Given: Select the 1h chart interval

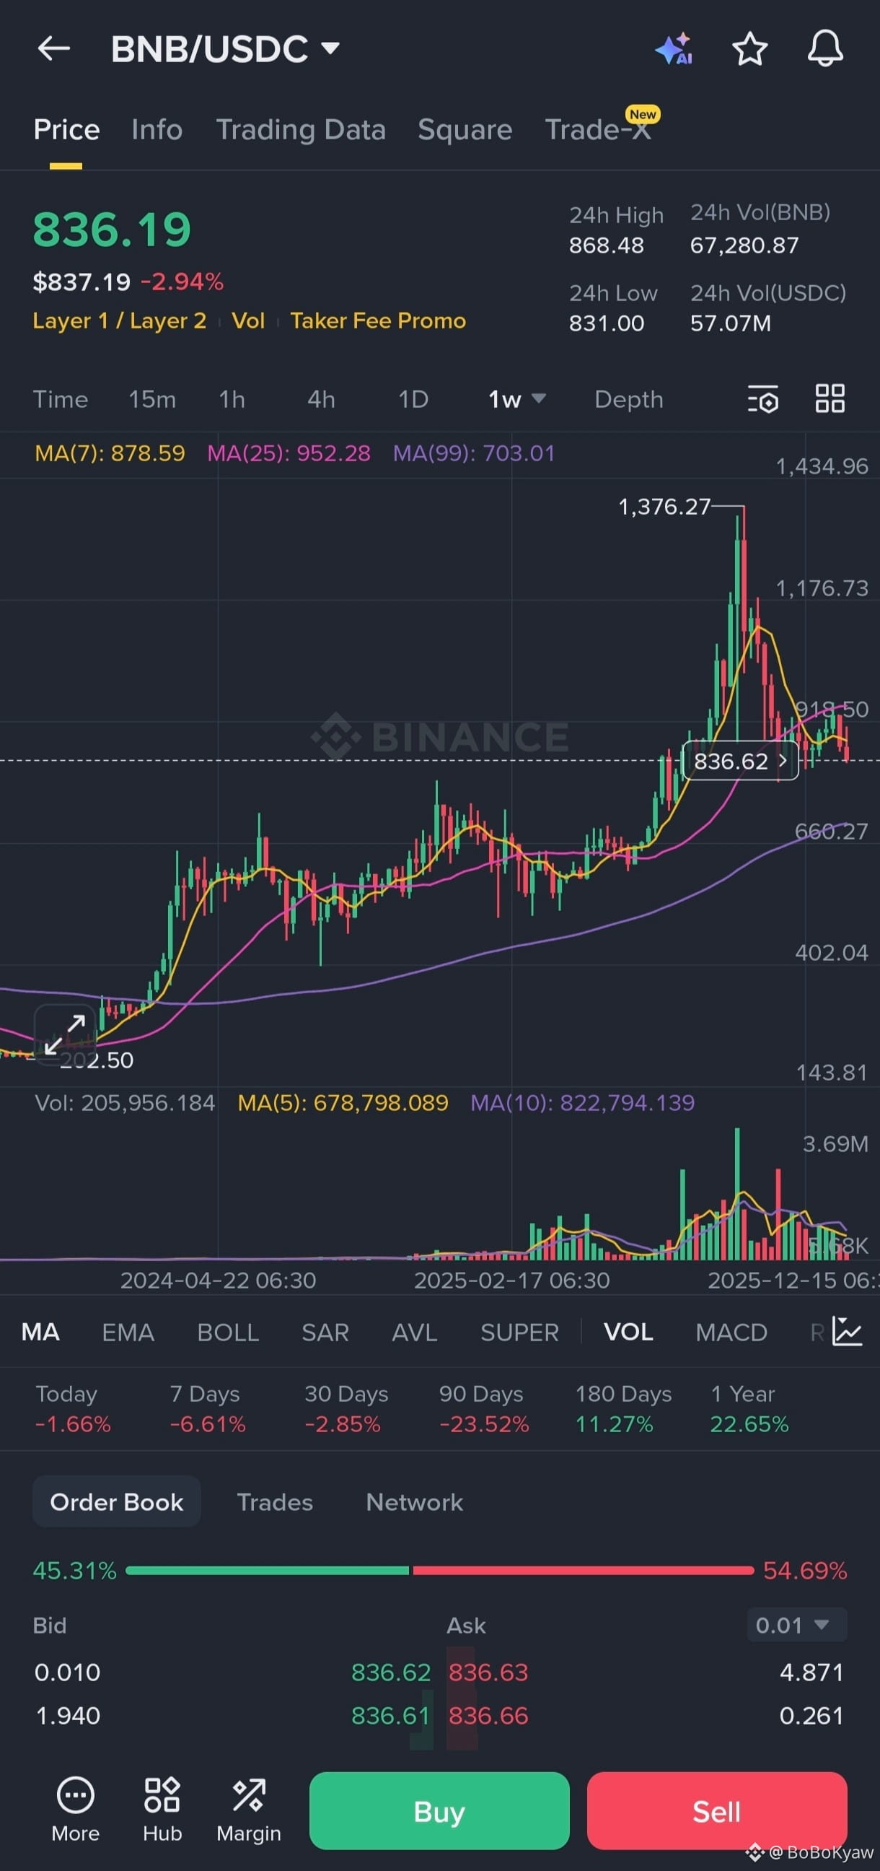Looking at the screenshot, I should [232, 398].
